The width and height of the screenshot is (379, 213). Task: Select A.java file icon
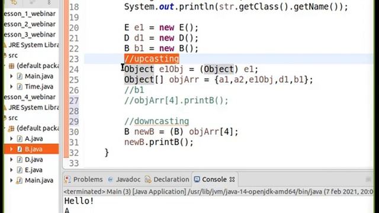20,139
